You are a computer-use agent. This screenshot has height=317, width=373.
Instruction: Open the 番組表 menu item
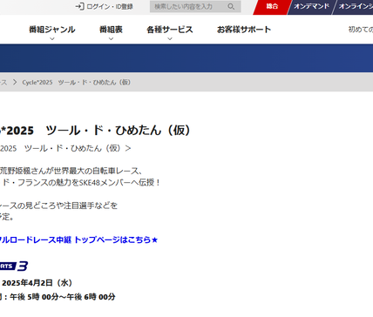(x=111, y=30)
